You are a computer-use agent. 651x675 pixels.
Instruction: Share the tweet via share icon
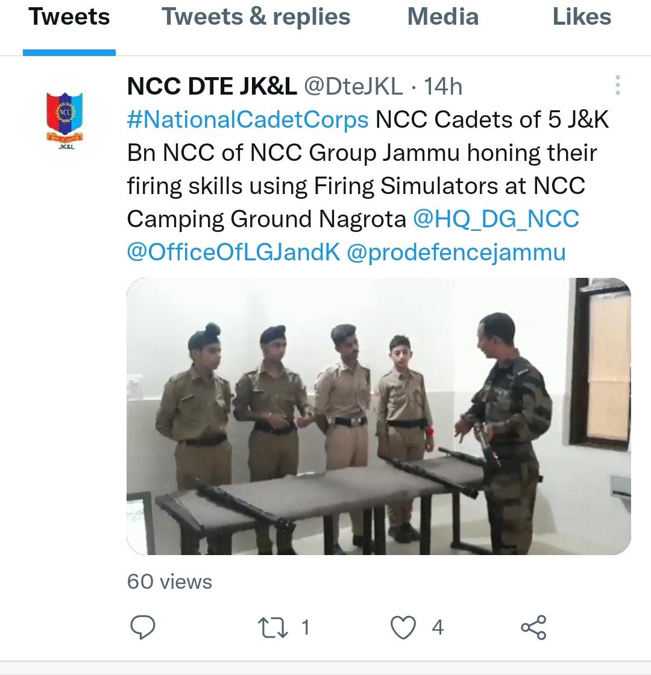tap(533, 627)
